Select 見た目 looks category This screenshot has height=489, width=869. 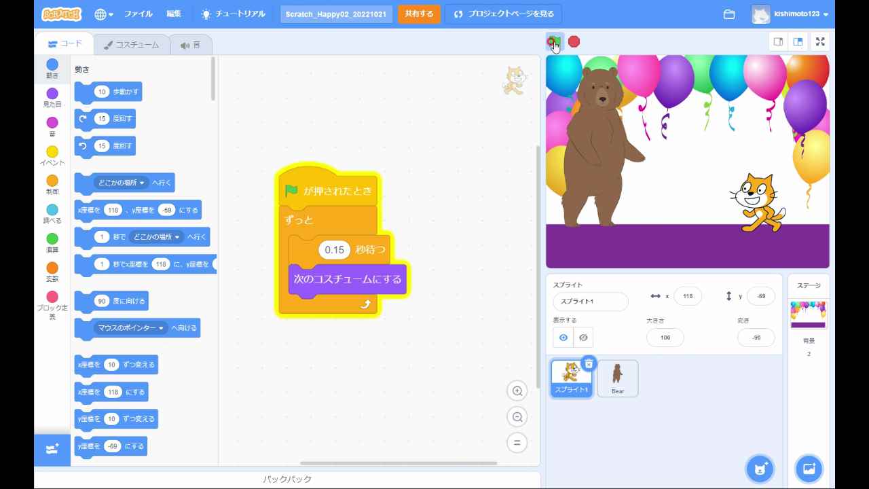[x=52, y=98]
